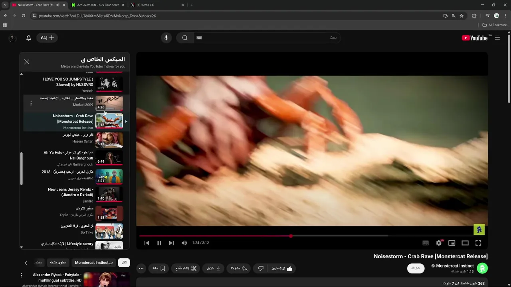Dislike the video with thumbs down
This screenshot has height=287, width=511.
point(261,268)
